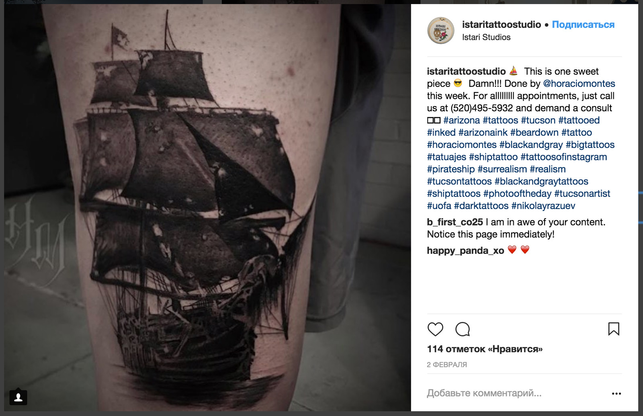This screenshot has width=643, height=416.
Task: Click the ship tattoo photo
Action: click(207, 207)
